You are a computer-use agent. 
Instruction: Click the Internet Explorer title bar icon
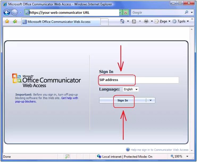click(5, 4)
